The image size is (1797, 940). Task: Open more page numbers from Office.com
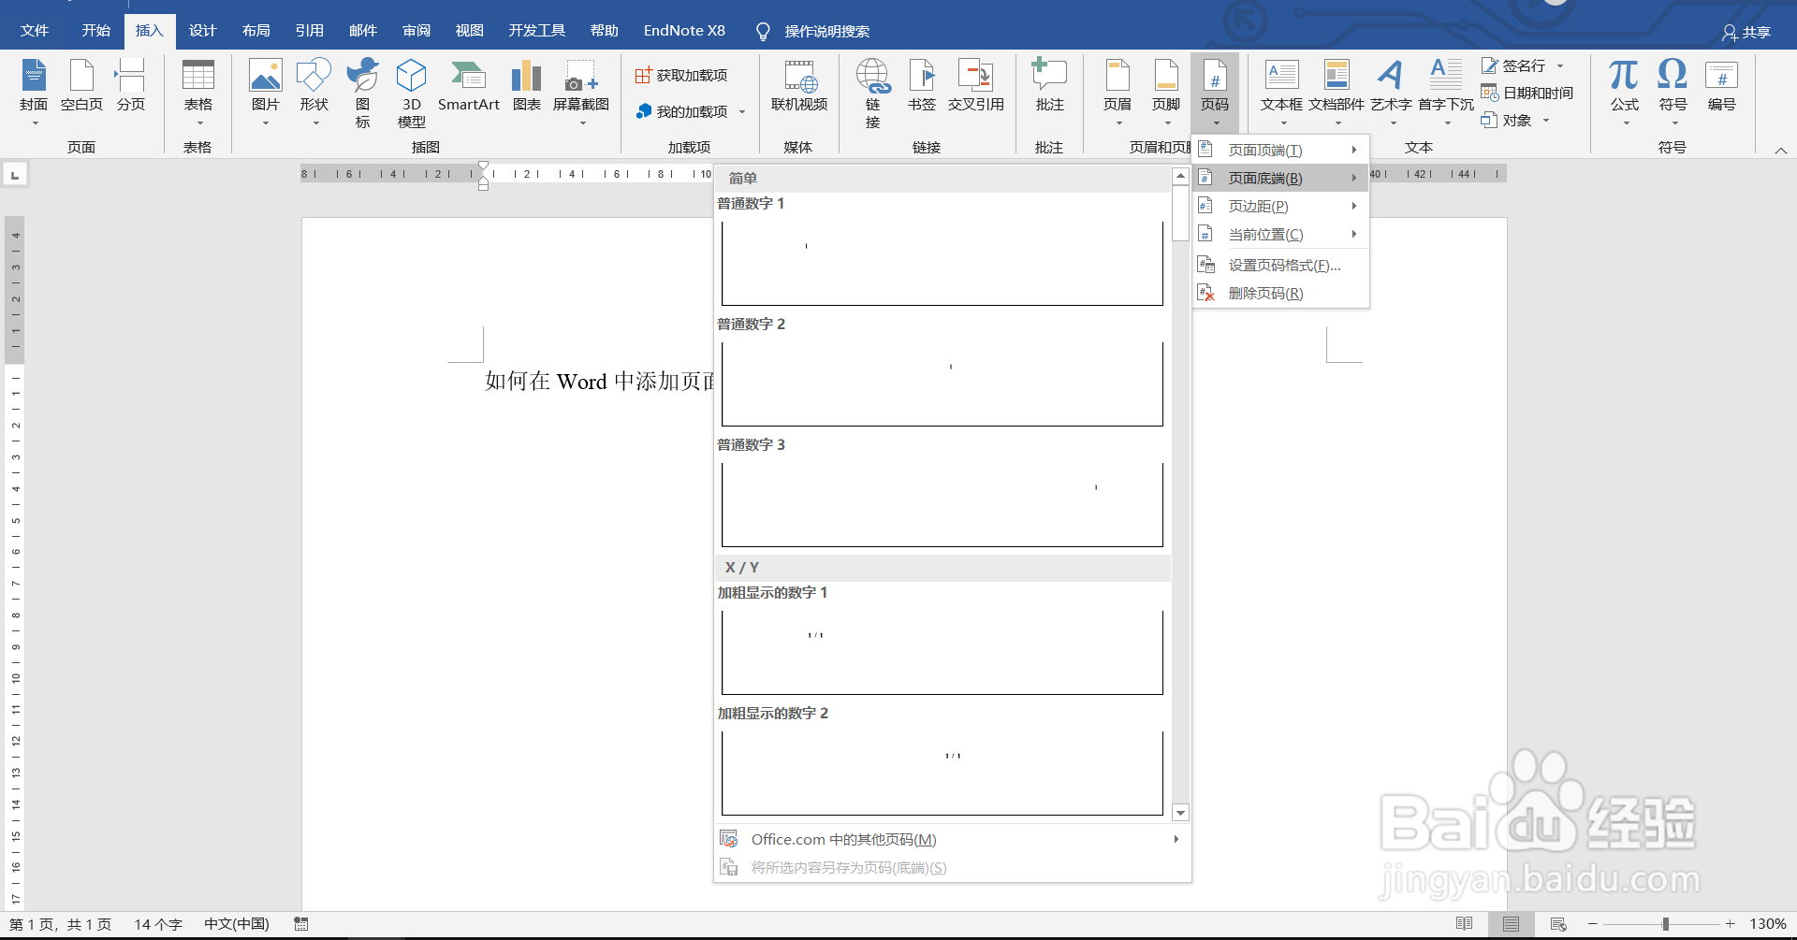coord(952,839)
